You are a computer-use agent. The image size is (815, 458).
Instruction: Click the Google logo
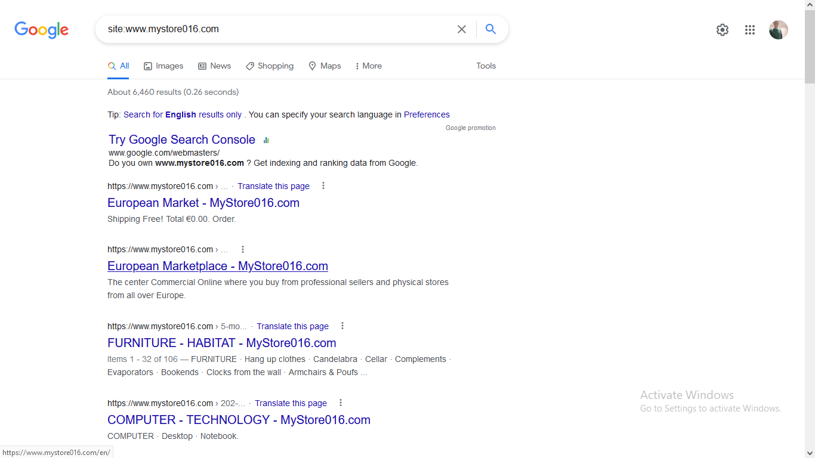click(x=41, y=30)
